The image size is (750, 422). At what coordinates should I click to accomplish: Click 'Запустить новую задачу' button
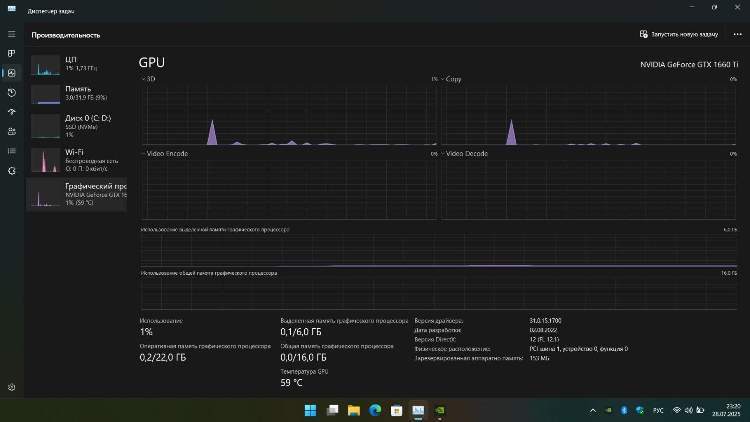(679, 34)
